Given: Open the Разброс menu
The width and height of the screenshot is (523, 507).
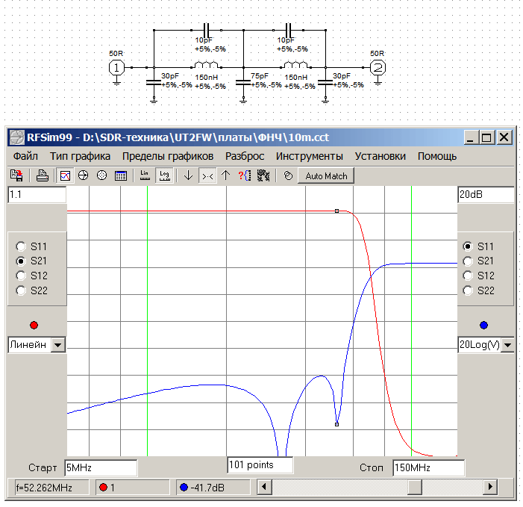Looking at the screenshot, I should coord(245,156).
